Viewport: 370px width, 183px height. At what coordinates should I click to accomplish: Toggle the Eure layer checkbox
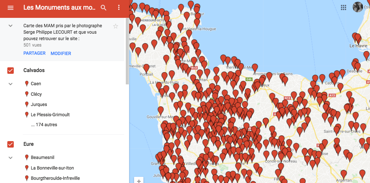coord(11,144)
